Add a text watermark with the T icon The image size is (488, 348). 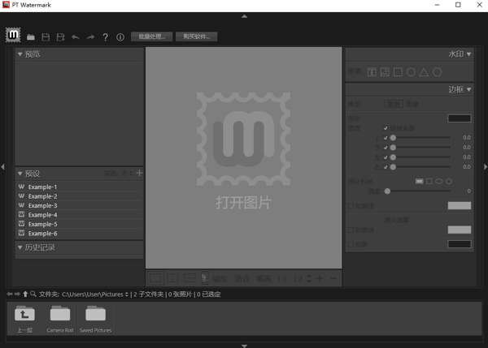point(372,72)
